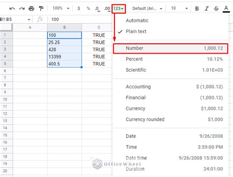Click the formula bar showing 100
Viewport: 233px width, 177px height.
80,19
